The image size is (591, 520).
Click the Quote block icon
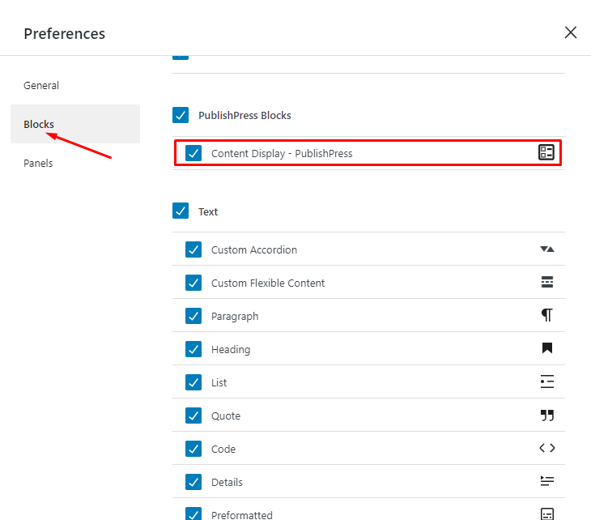tap(547, 416)
